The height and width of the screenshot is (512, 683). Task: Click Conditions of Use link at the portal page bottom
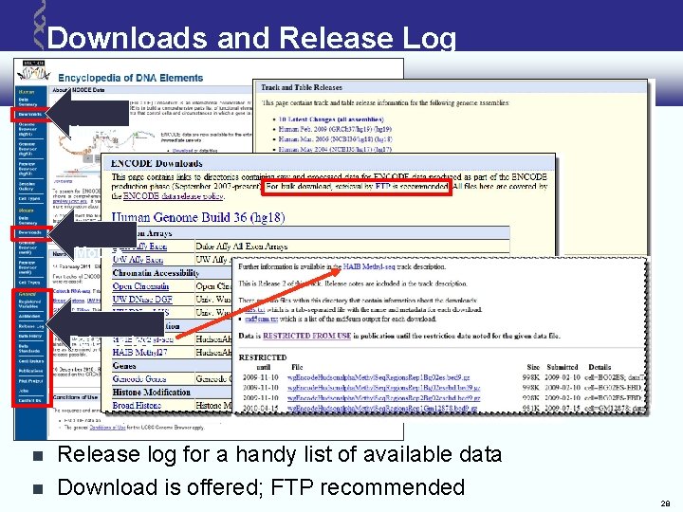point(107,428)
